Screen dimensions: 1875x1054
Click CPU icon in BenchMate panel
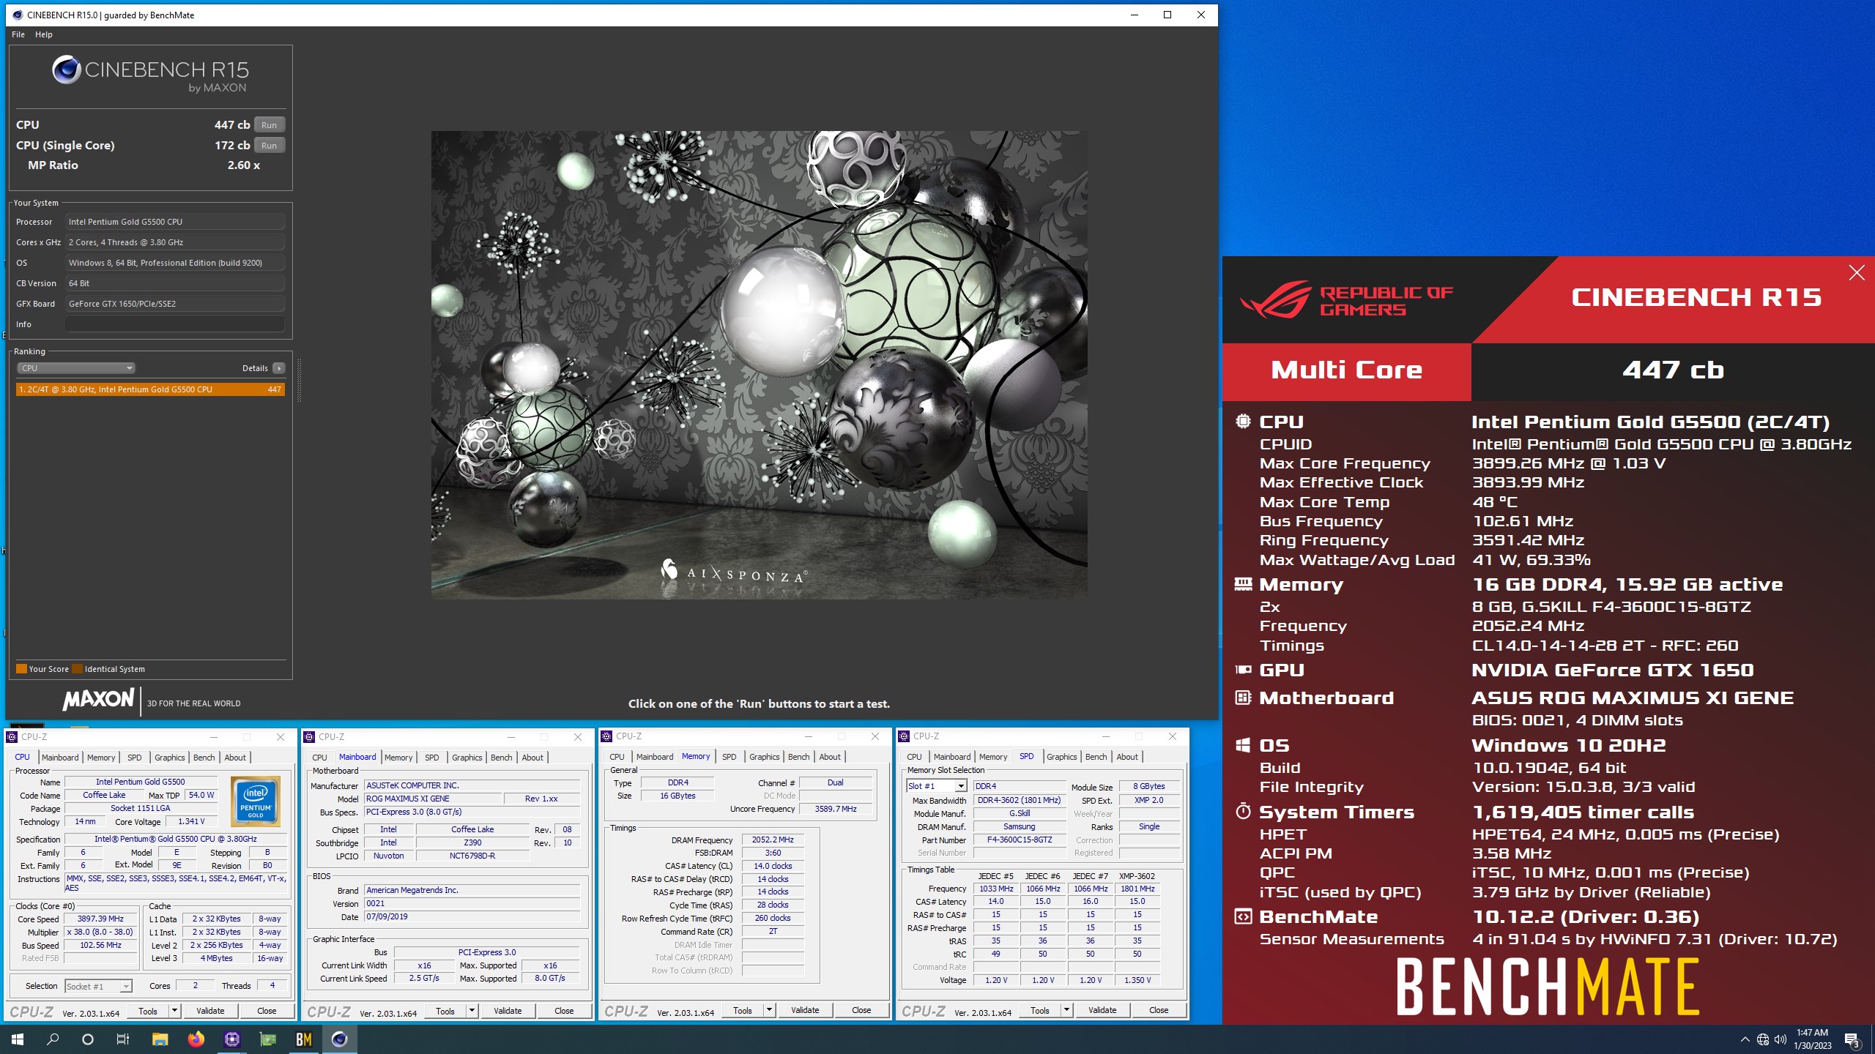click(1243, 422)
